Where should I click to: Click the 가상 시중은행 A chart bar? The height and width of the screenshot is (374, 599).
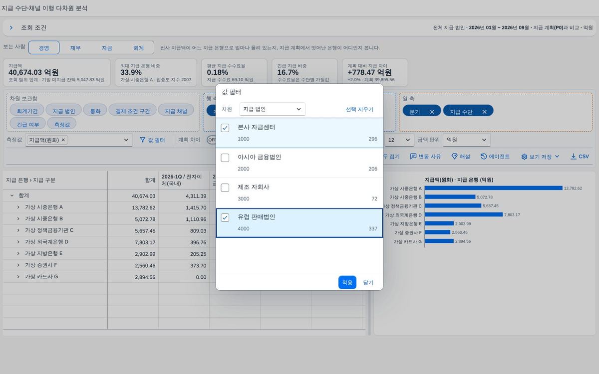coord(493,188)
